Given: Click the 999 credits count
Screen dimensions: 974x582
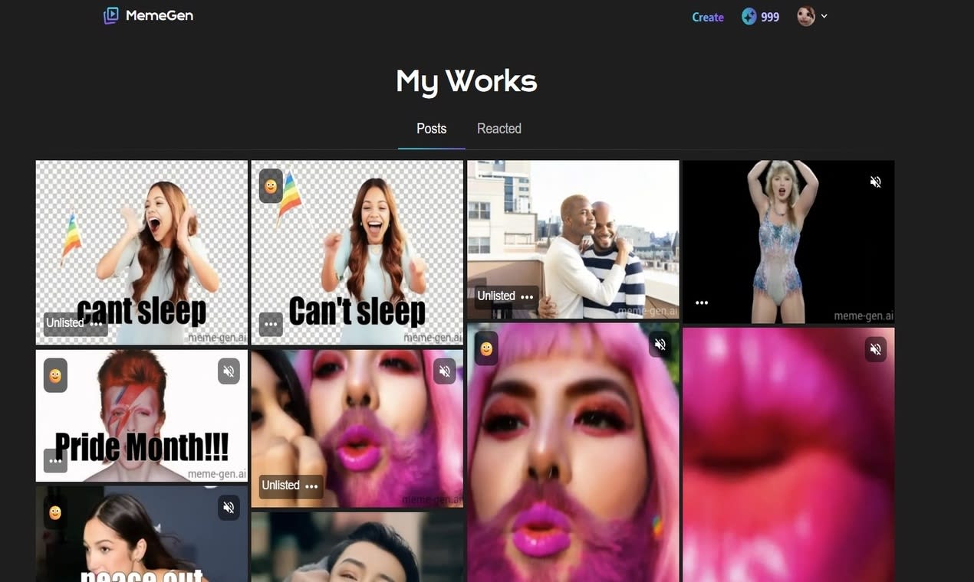Looking at the screenshot, I should 770,17.
